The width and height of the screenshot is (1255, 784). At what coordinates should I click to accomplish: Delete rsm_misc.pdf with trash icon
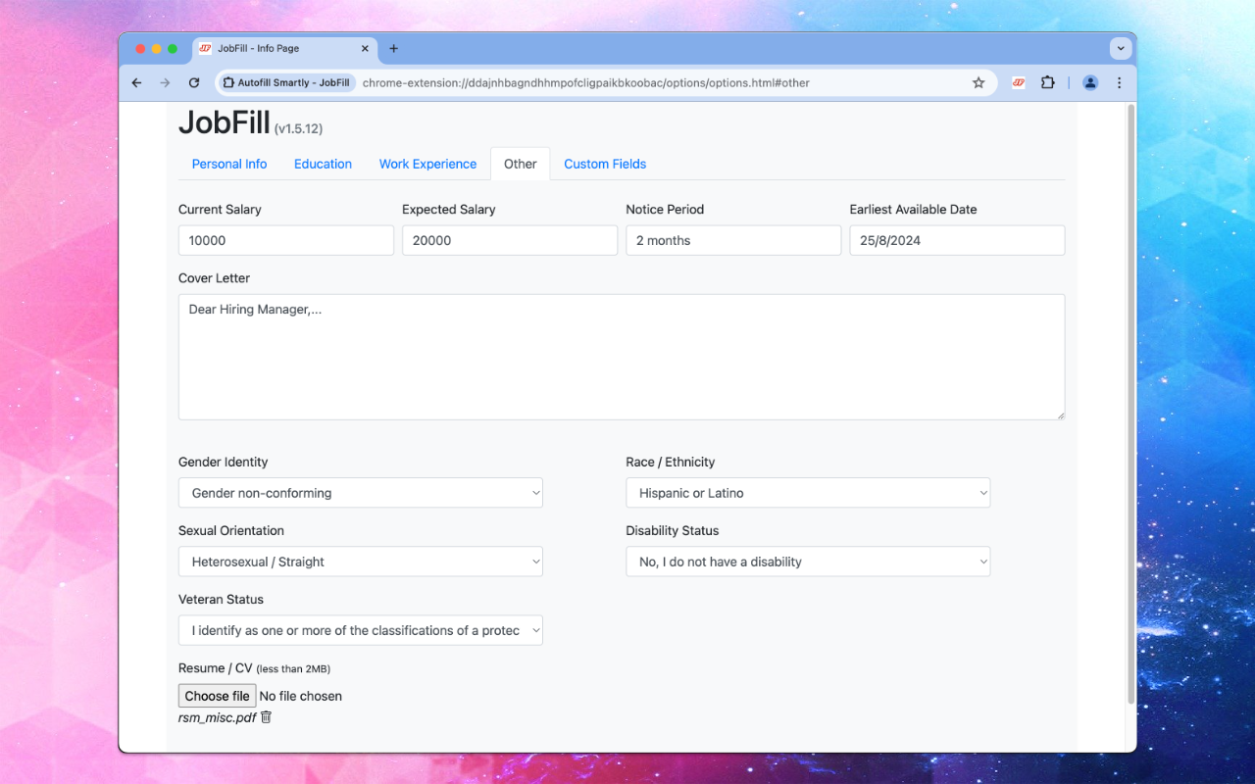(266, 717)
